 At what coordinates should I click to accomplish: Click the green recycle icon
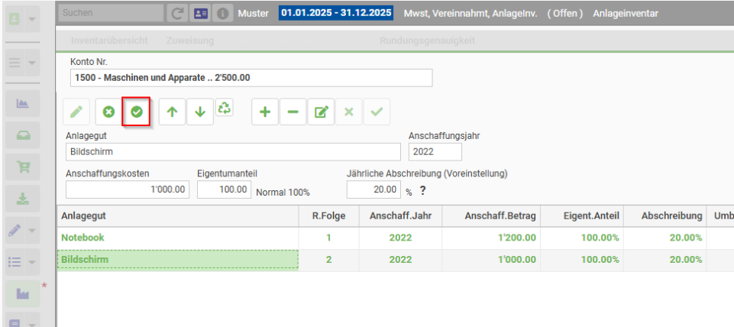click(225, 108)
